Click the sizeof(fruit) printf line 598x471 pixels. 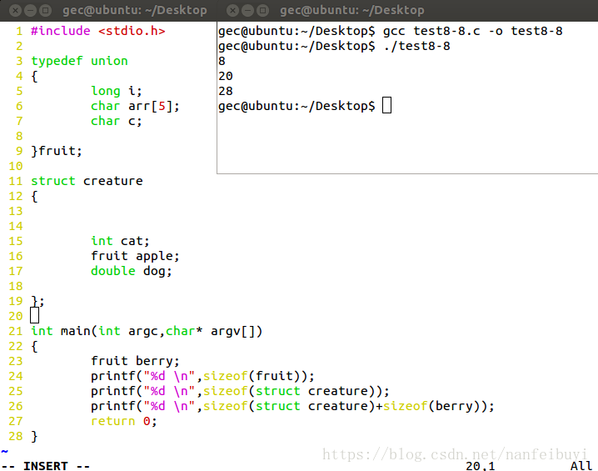pyautogui.click(x=202, y=376)
